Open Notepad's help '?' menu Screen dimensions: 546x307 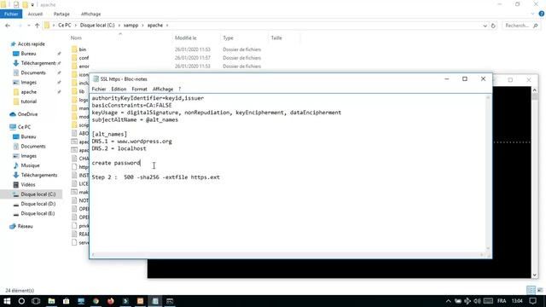click(x=180, y=89)
